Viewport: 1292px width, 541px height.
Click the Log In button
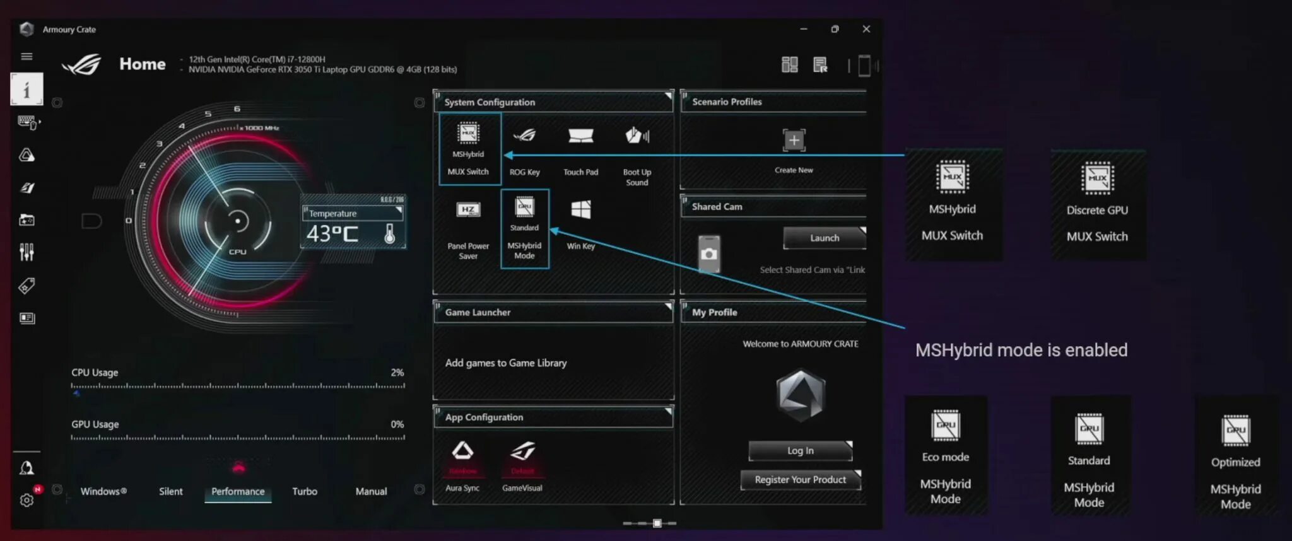[x=801, y=450]
